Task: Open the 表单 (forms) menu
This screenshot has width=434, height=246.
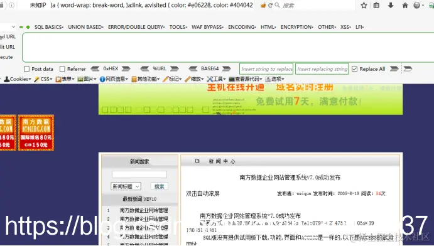Action: (65, 79)
